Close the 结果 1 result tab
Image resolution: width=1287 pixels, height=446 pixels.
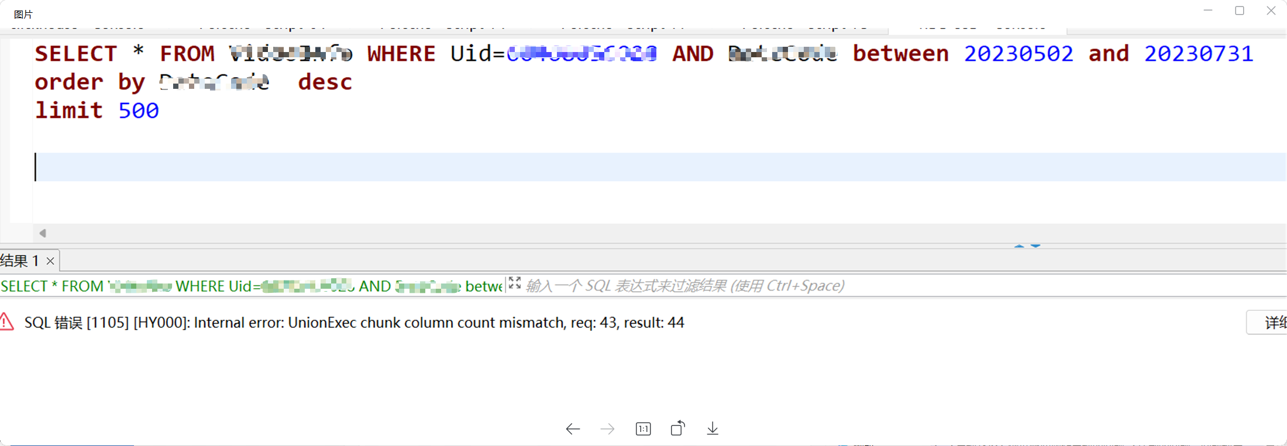50,261
